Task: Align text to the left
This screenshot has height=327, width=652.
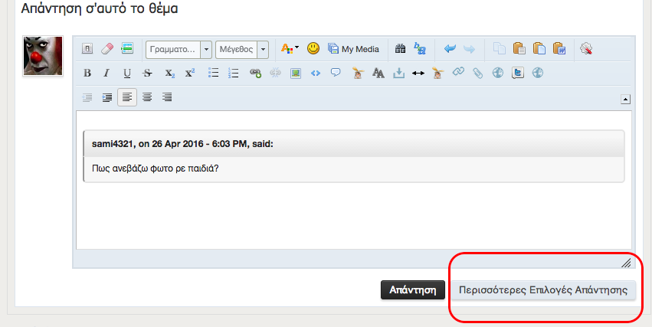Action: [x=127, y=97]
